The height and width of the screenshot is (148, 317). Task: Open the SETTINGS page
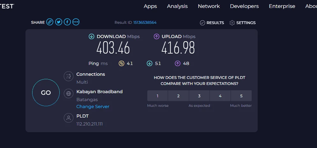point(246,23)
